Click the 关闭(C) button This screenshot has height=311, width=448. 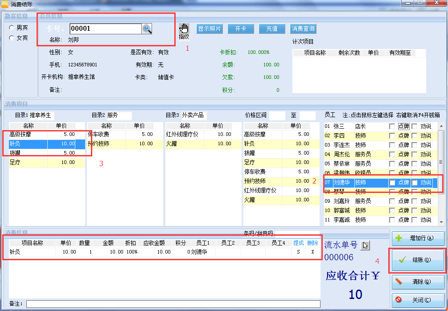click(x=418, y=300)
